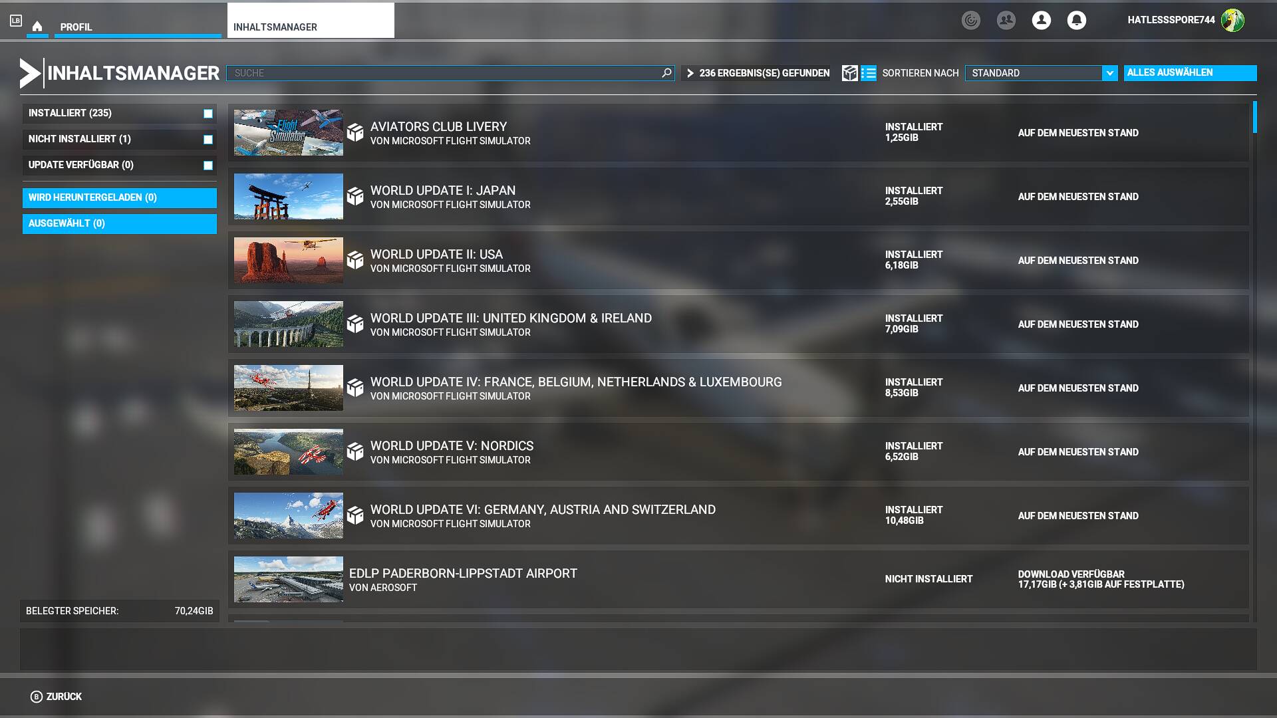Switch to list view icon
The width and height of the screenshot is (1277, 718).
pyautogui.click(x=869, y=73)
